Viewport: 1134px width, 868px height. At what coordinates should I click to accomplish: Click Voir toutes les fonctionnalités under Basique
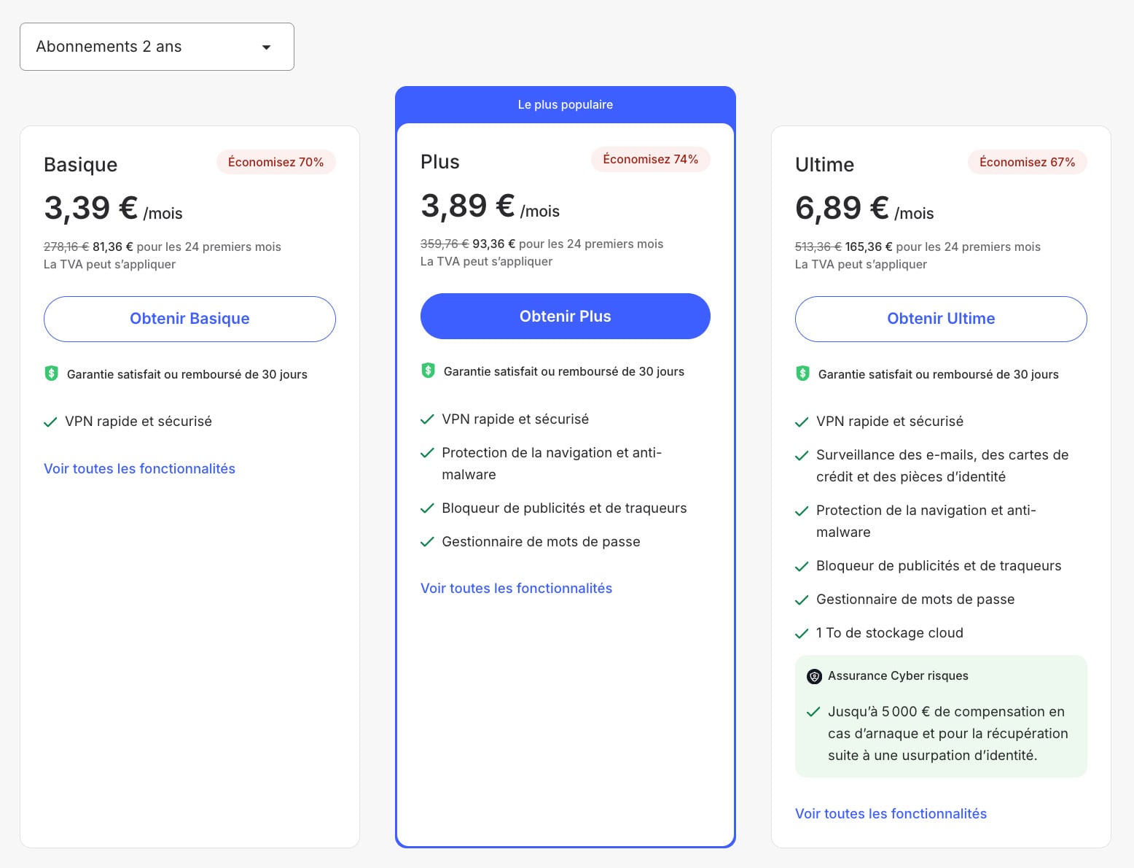(139, 468)
